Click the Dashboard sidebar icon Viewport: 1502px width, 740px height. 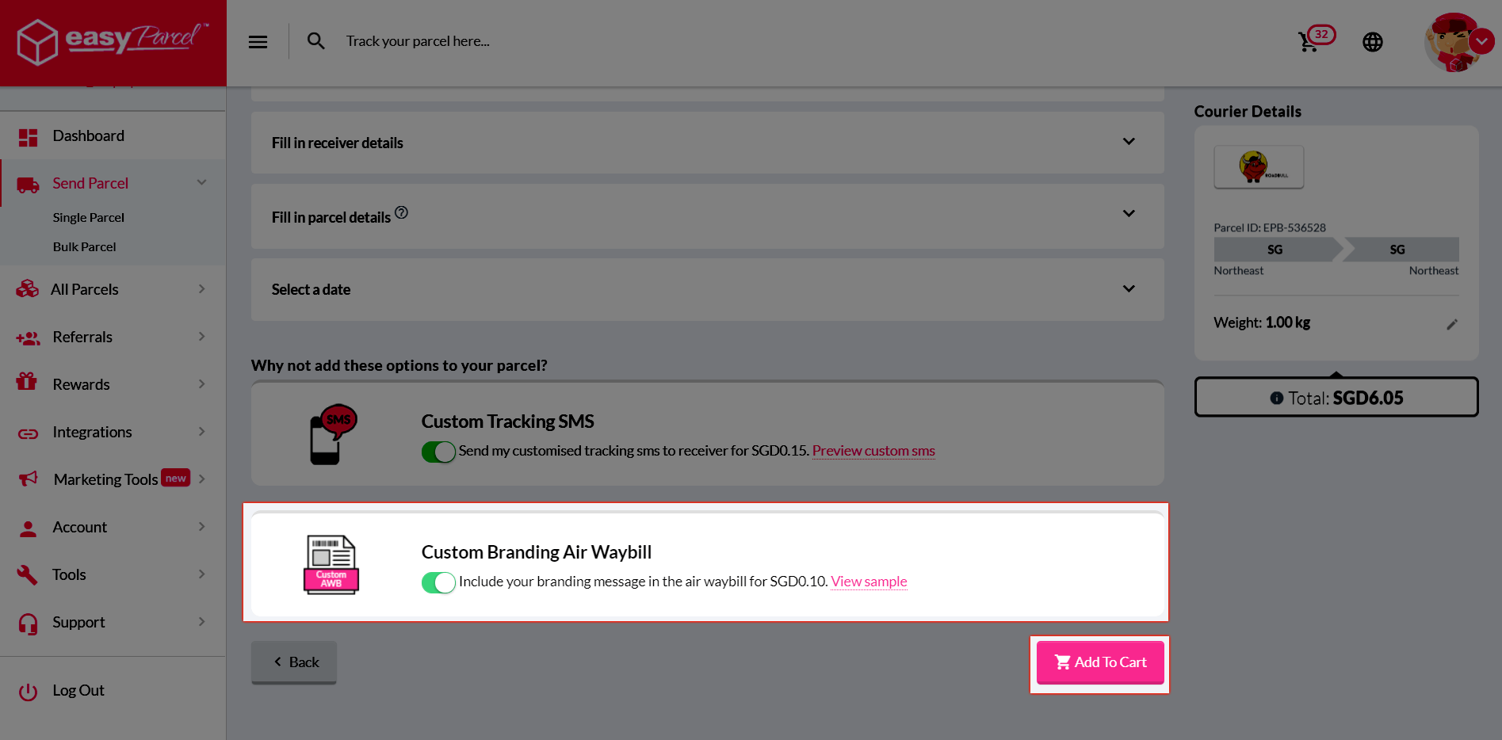point(27,135)
